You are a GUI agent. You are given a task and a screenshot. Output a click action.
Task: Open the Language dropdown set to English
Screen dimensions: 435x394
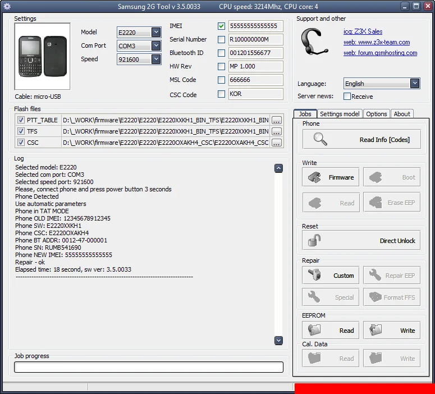(x=414, y=84)
